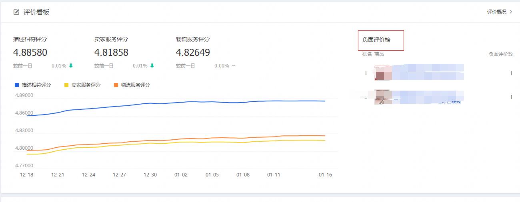Image resolution: width=520 pixels, height=202 pixels.
Task: Toggle the 卖家服务评分 legend series
Action: tap(86, 85)
